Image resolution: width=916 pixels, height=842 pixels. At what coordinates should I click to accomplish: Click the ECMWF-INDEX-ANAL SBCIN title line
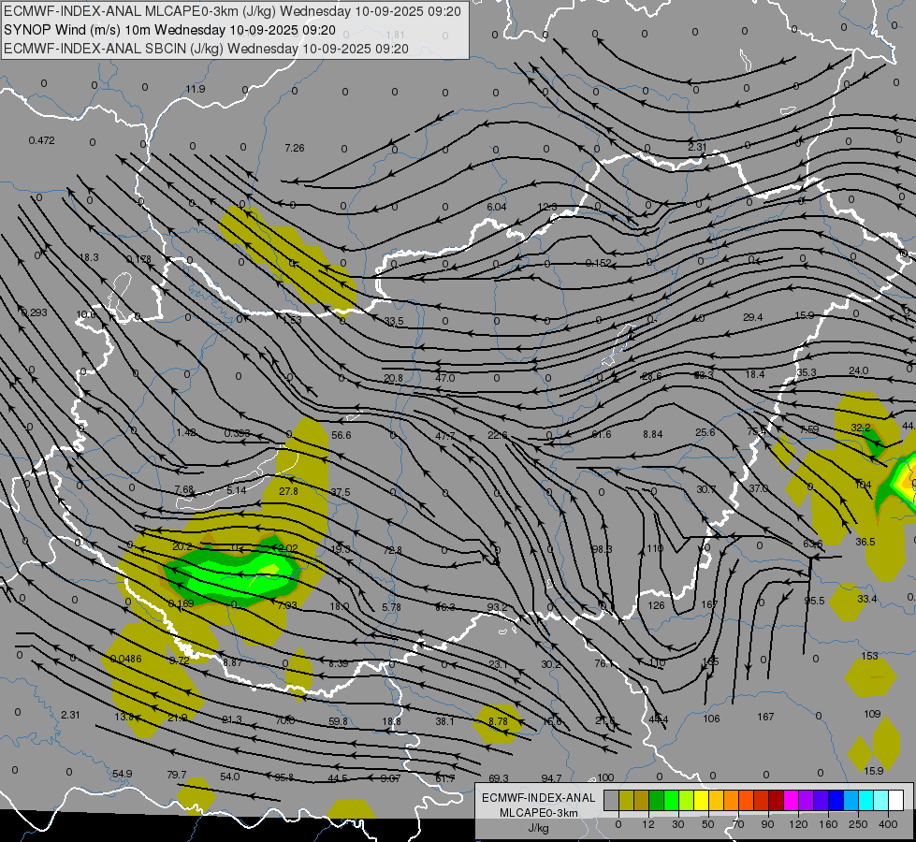pyautogui.click(x=206, y=49)
